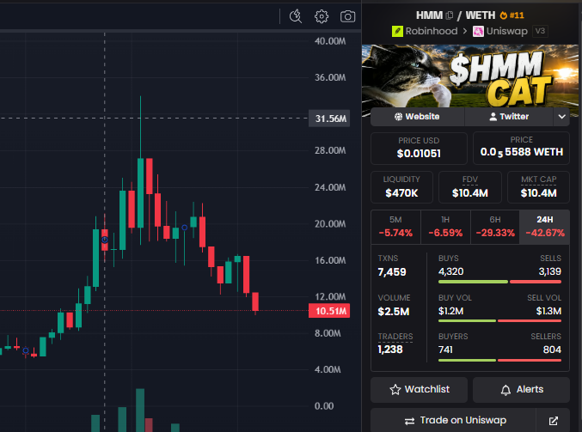Click the SELLS count 3,139

click(x=549, y=271)
